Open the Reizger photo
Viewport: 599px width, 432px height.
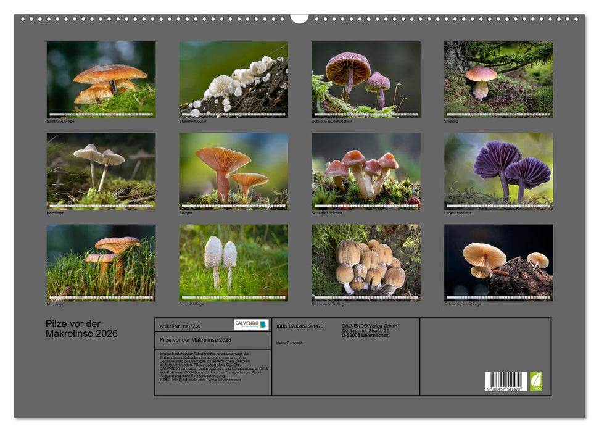(x=233, y=171)
